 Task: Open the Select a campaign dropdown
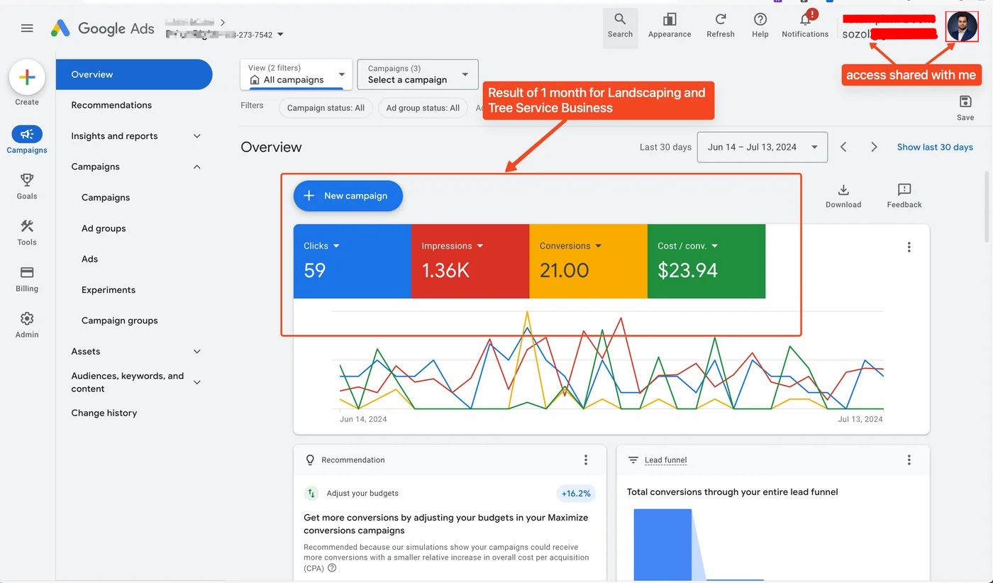[x=418, y=74]
